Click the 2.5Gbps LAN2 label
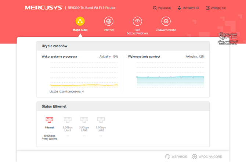Viewport: 246px width, 162px height. 84,129
